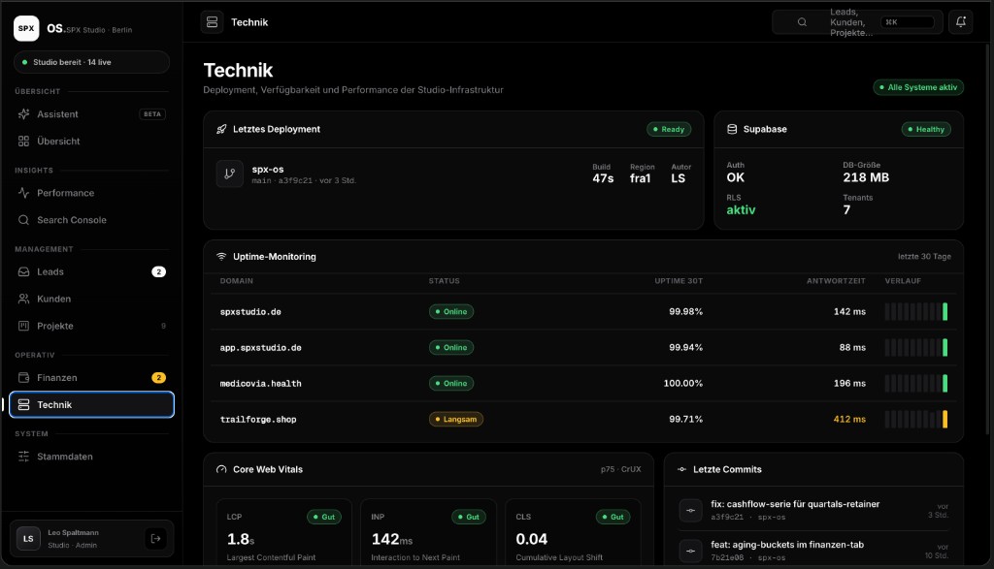Image resolution: width=994 pixels, height=569 pixels.
Task: Click the Übersicht grid icon
Action: click(x=23, y=142)
